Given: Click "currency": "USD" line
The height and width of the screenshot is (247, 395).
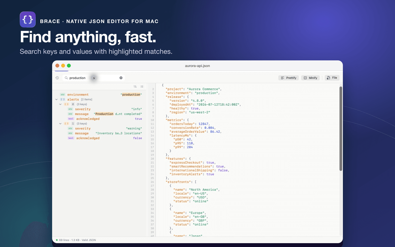Looking at the screenshot, I should (x=191, y=197).
